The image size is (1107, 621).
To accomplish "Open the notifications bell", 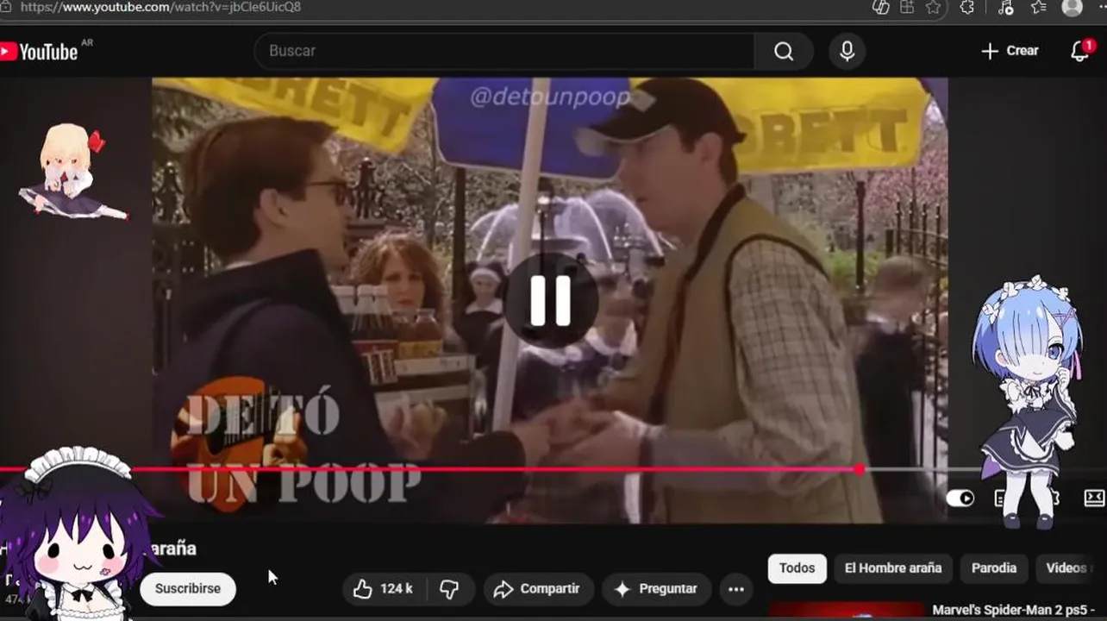I will coord(1080,51).
